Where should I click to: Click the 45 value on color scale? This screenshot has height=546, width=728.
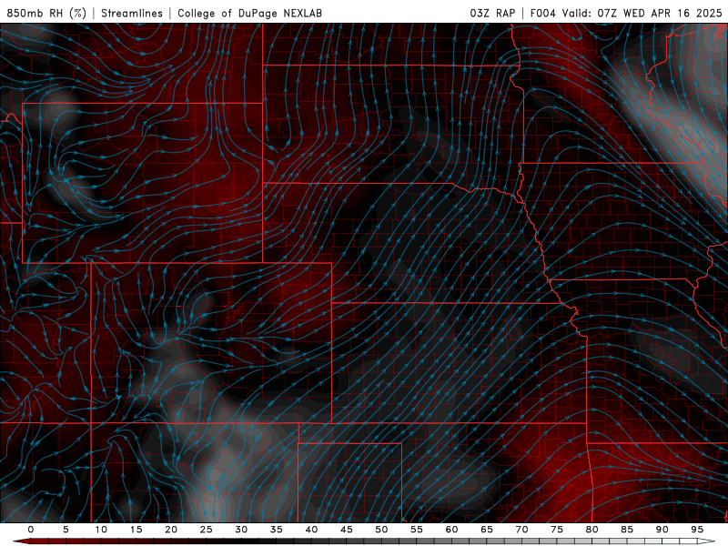coord(347,530)
